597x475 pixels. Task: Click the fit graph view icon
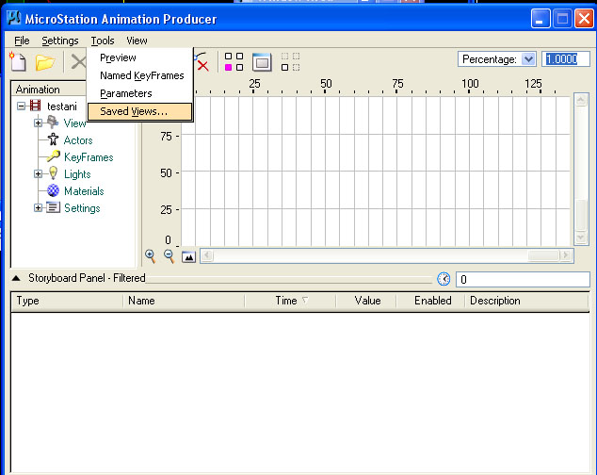pyautogui.click(x=189, y=257)
